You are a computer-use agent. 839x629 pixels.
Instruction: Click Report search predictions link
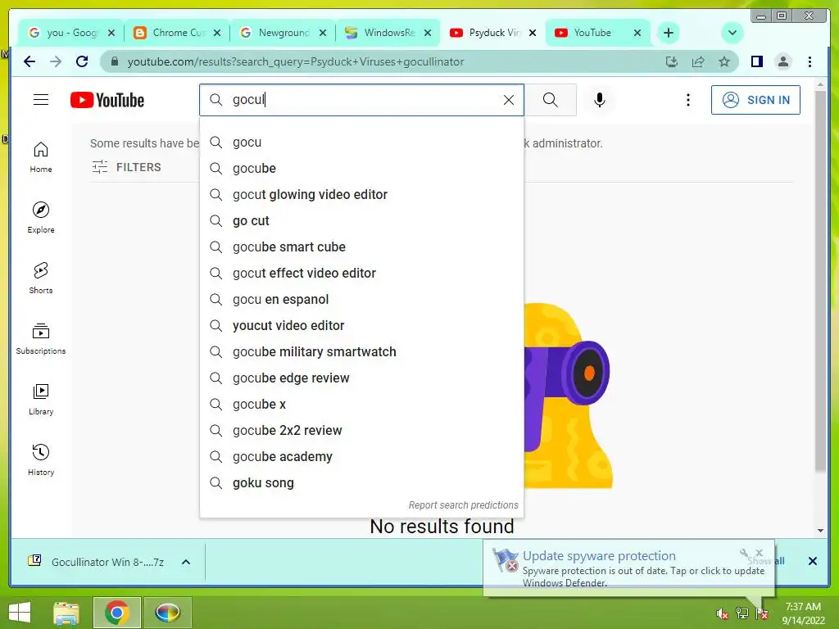(464, 505)
